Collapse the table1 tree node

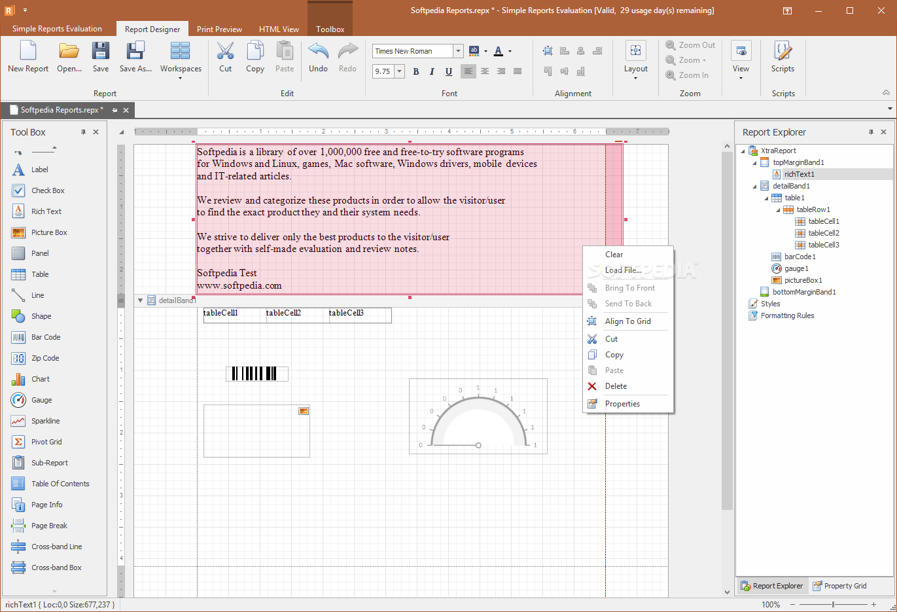tap(767, 198)
